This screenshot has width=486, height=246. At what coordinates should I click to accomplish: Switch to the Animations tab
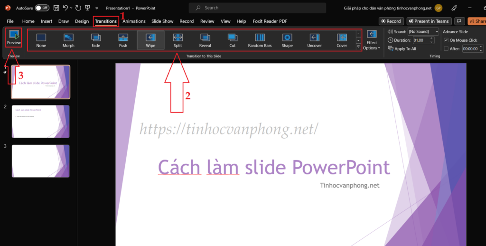[x=134, y=21]
